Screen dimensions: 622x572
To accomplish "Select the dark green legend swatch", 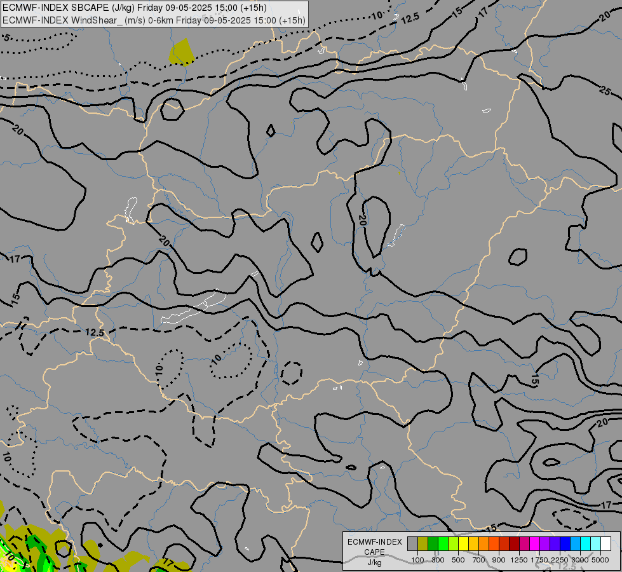I will click(x=433, y=543).
